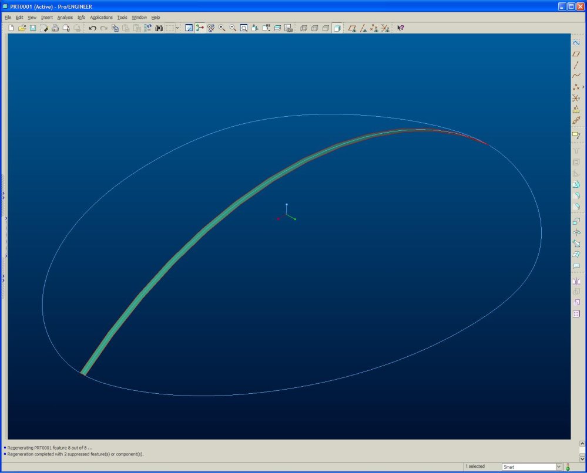Select the Analysis feature tool
Viewport: 587px width, 473px height.
point(576,109)
